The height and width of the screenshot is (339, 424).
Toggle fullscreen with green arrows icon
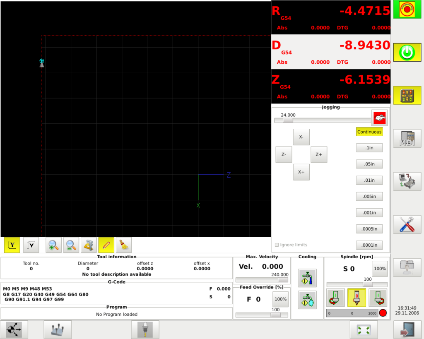point(364,330)
